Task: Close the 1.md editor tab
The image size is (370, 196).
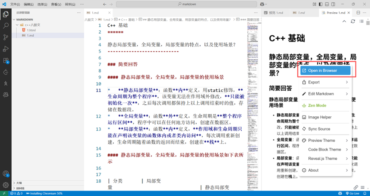Action: pyautogui.click(x=109, y=13)
